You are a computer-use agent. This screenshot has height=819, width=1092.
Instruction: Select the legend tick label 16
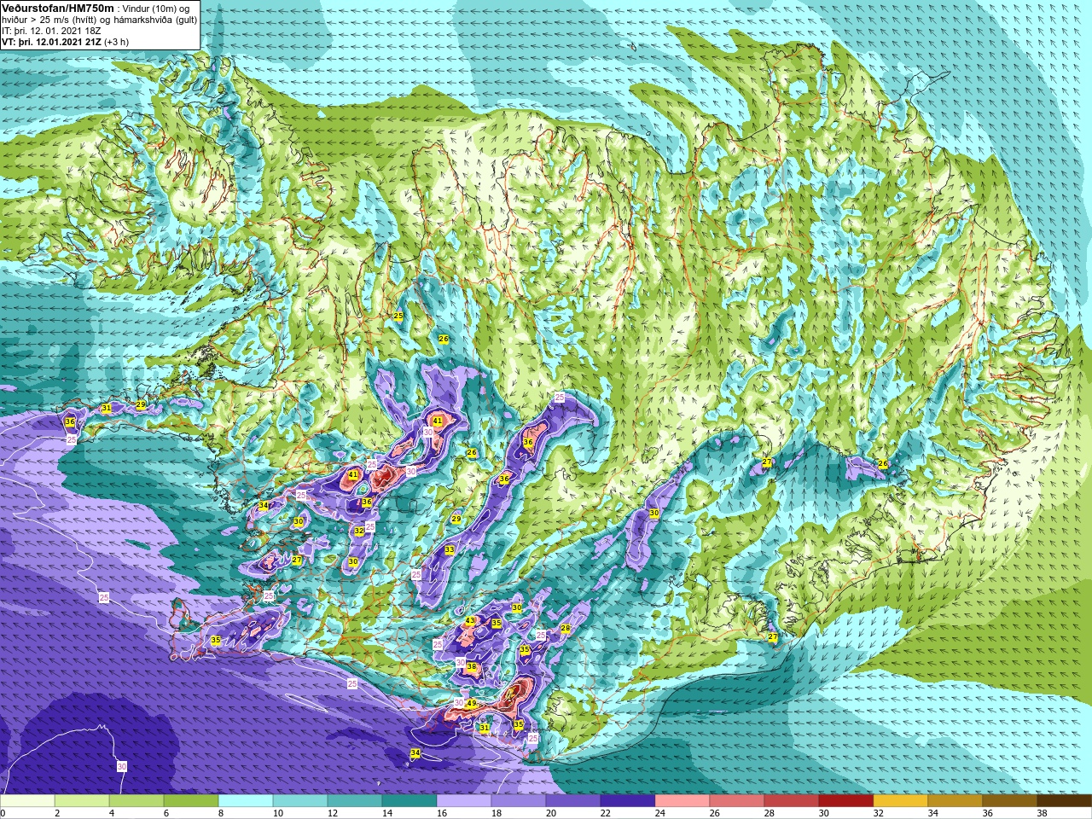(441, 813)
